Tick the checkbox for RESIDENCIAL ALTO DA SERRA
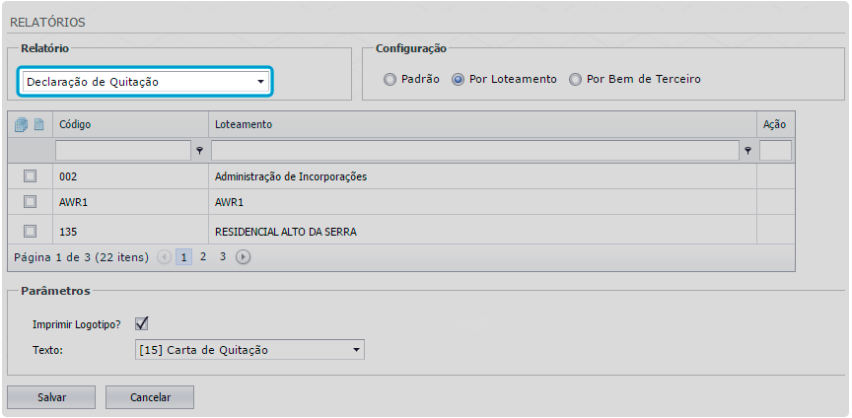 tap(30, 232)
